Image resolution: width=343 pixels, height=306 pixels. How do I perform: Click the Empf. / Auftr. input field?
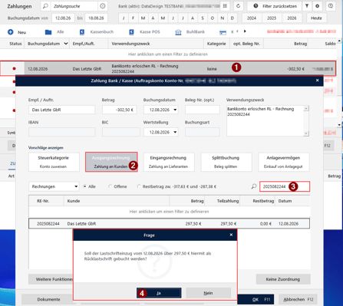[x=61, y=110]
